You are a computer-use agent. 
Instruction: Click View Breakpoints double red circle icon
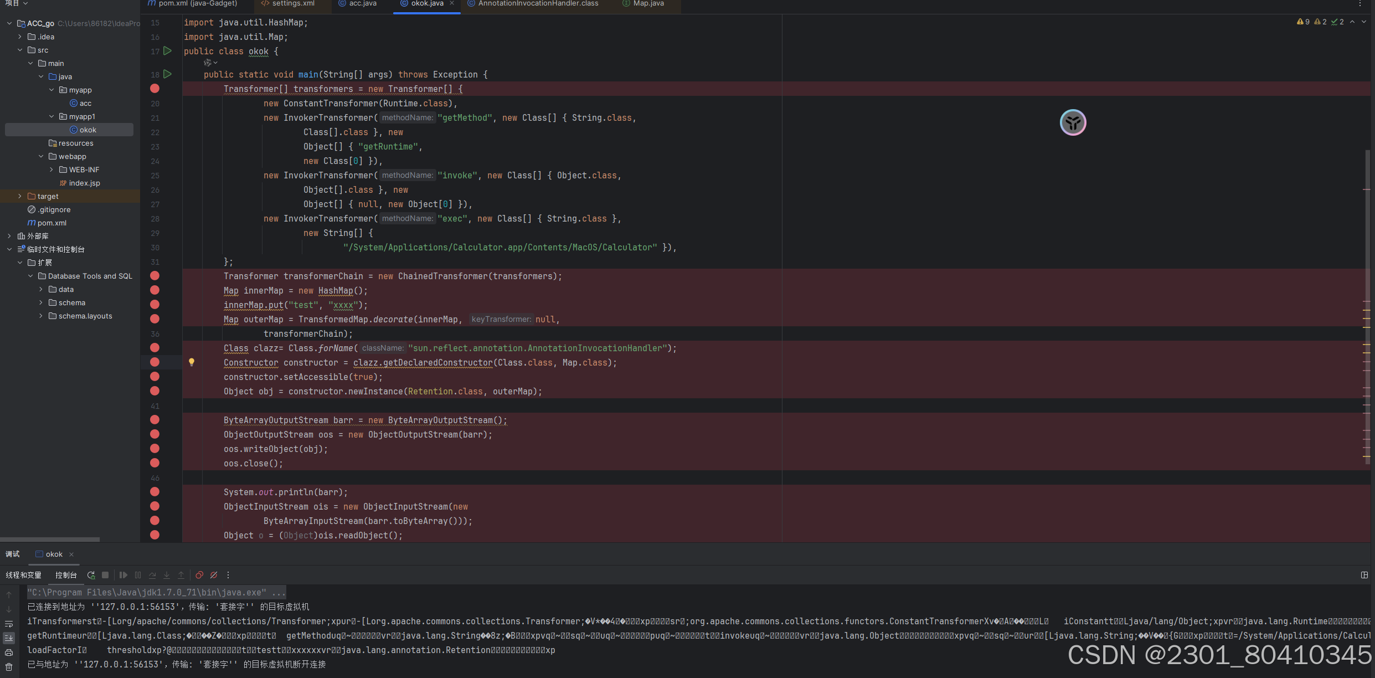[199, 575]
